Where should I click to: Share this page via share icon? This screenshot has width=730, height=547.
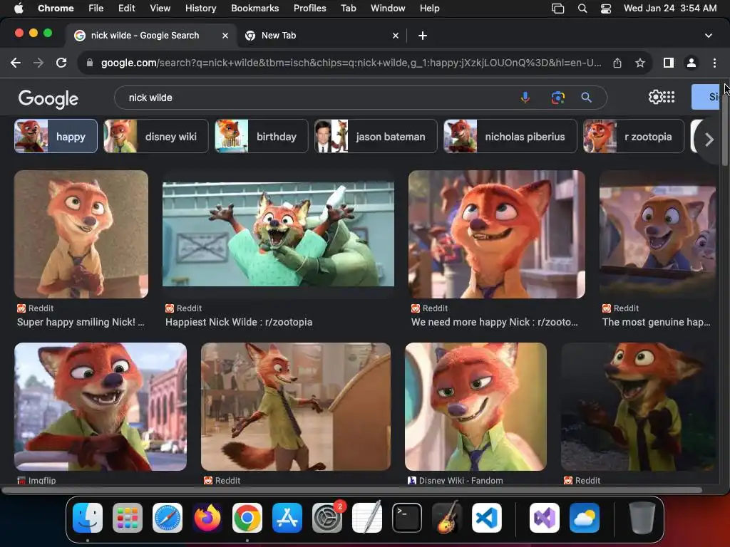click(x=617, y=63)
